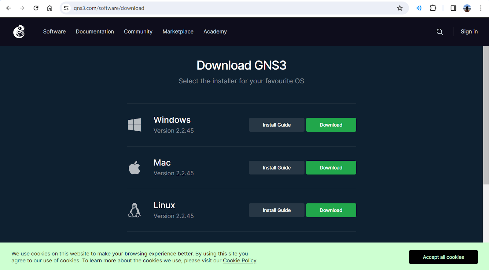
Task: Click the blue sound-wave extension icon
Action: [x=419, y=8]
